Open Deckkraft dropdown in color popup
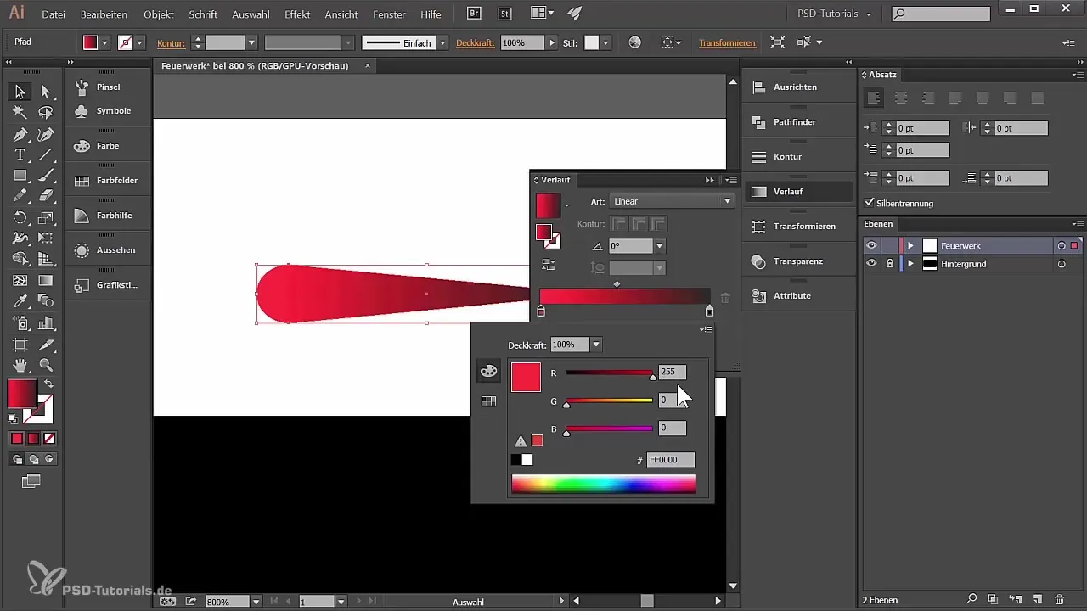This screenshot has width=1087, height=611. [x=596, y=345]
